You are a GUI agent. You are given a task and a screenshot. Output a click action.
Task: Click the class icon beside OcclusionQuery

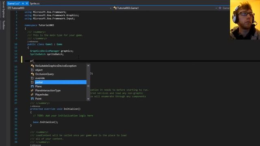(32, 74)
